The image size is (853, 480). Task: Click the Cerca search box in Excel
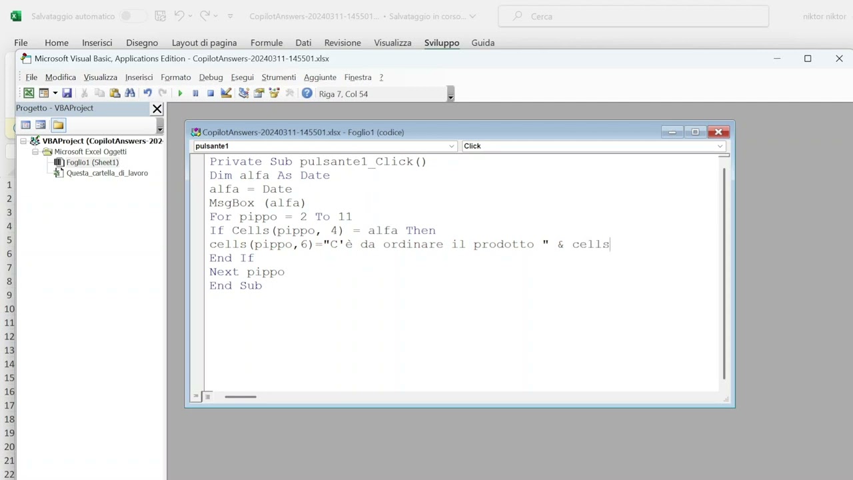[x=633, y=16]
